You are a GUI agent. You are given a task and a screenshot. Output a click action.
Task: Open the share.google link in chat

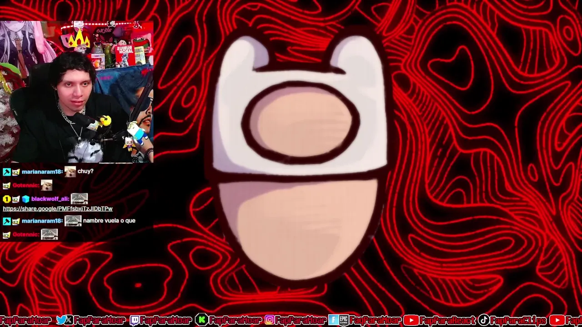coord(58,208)
